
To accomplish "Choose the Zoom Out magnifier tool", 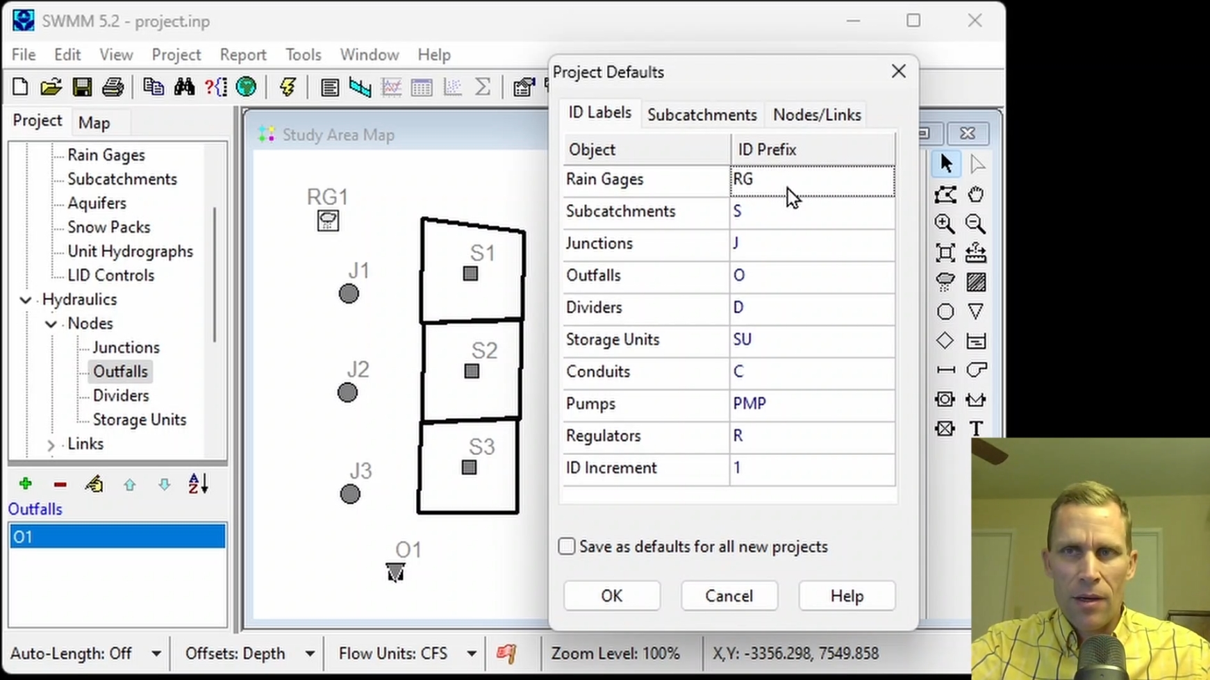I will tap(976, 224).
